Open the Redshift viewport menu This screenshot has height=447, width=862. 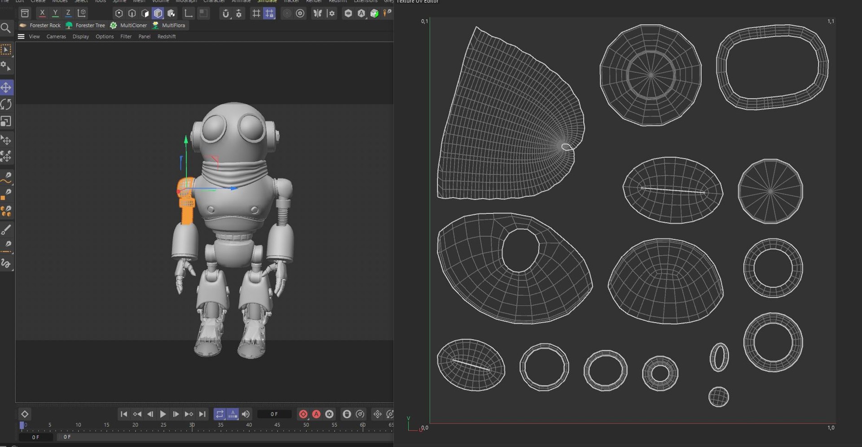click(167, 37)
